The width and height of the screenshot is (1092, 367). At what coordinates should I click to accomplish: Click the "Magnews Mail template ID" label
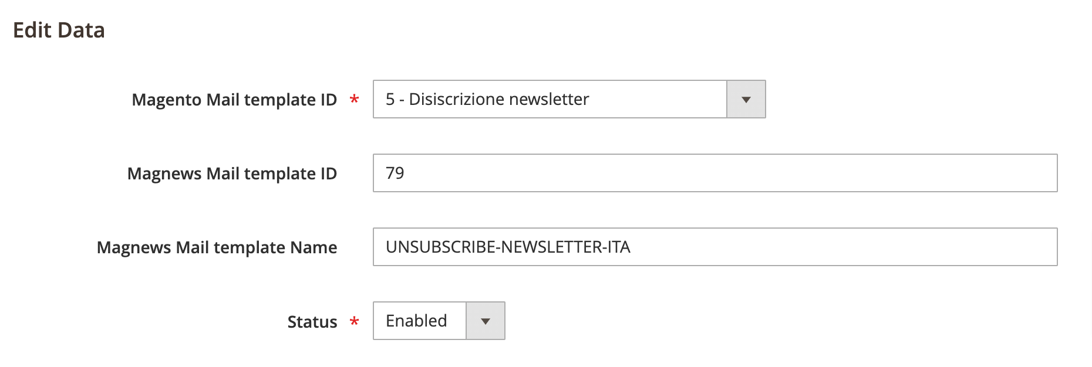232,174
